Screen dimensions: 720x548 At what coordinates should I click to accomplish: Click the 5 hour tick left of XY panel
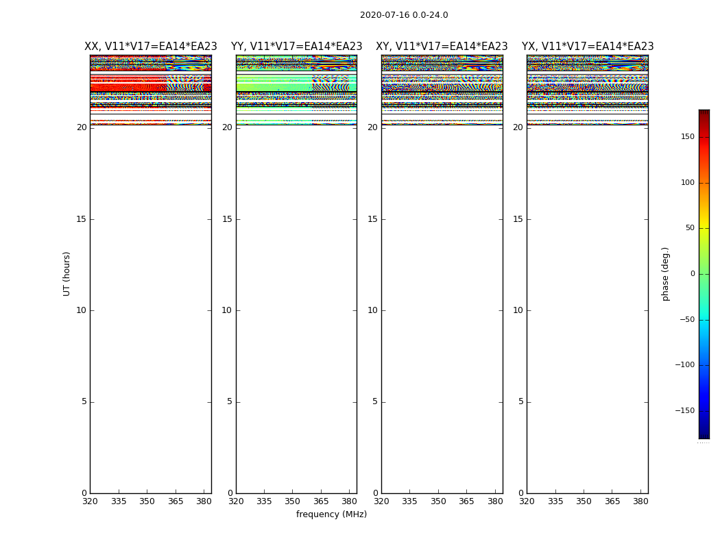[375, 401]
